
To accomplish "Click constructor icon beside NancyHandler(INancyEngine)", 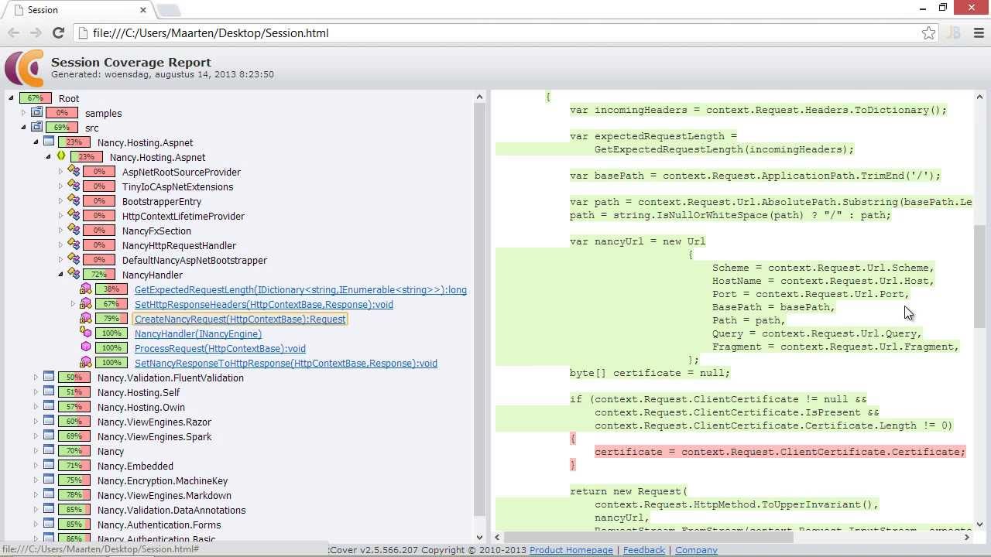I will tap(86, 333).
